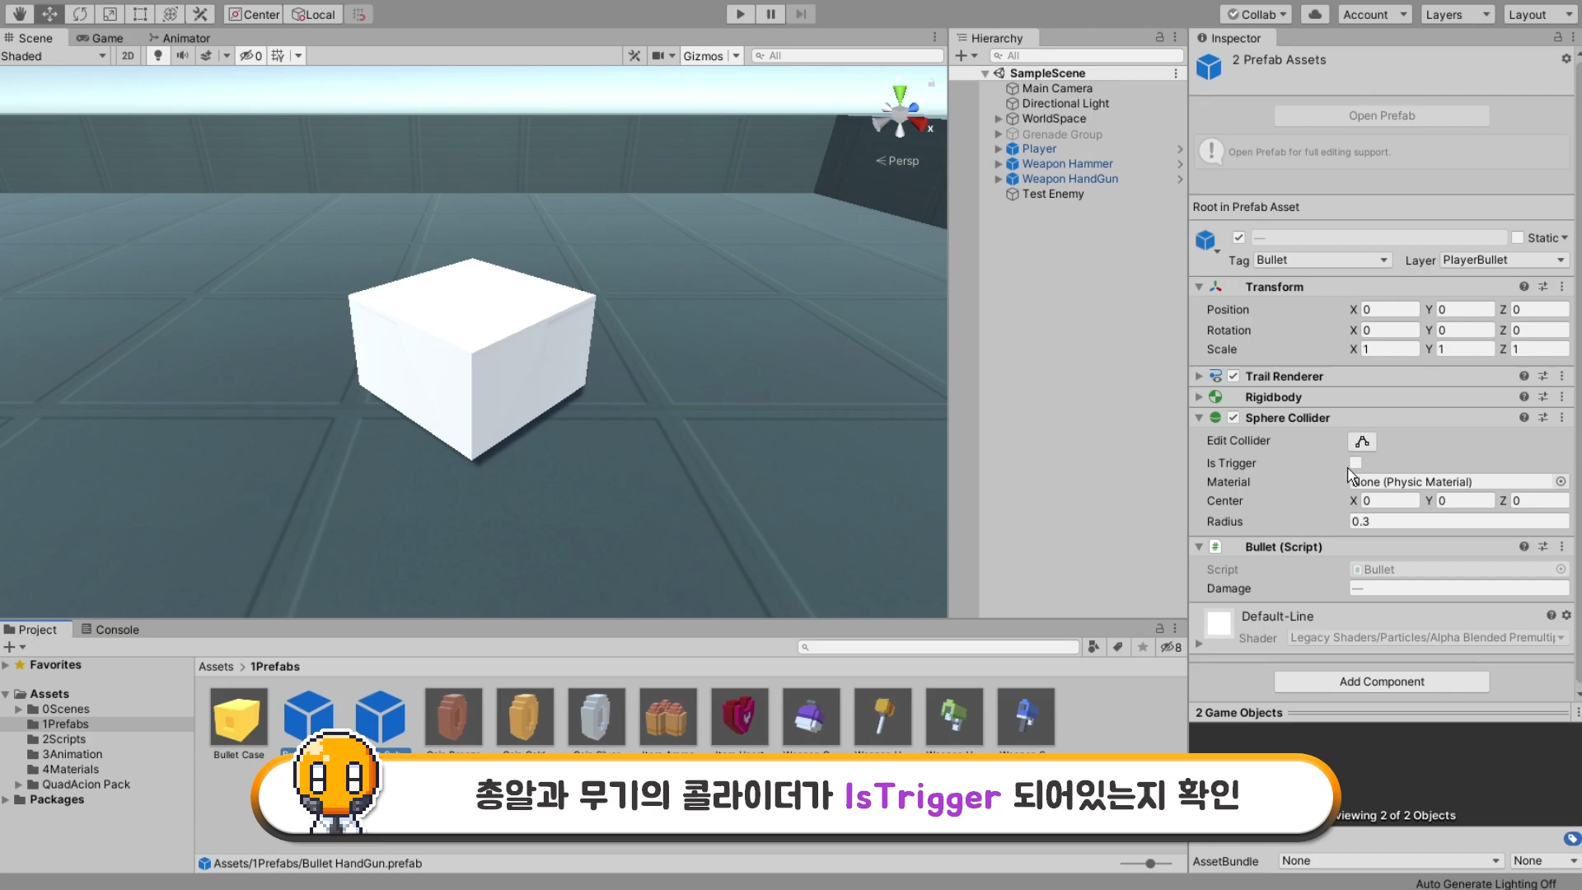Click the Edit Collider button icon

click(1362, 442)
